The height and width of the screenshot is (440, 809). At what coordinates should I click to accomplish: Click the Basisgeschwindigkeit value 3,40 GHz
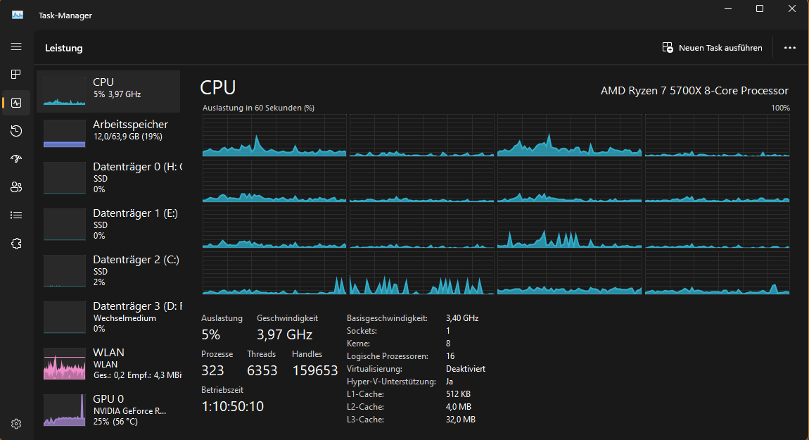[x=462, y=318]
